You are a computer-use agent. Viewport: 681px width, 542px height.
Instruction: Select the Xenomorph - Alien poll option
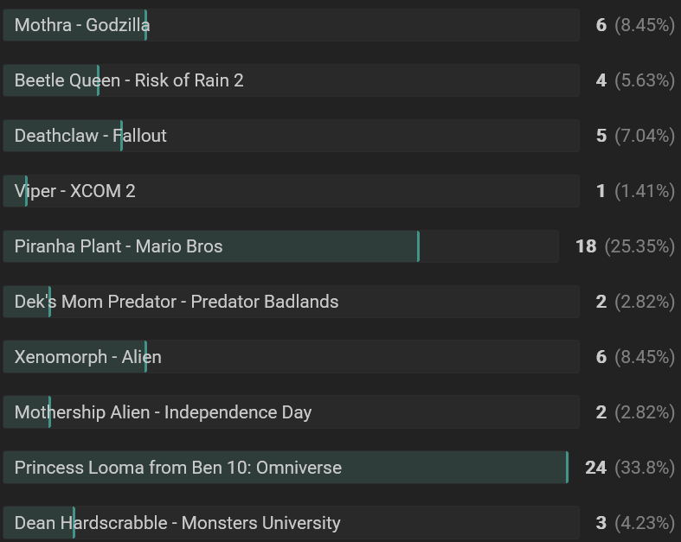click(x=291, y=357)
